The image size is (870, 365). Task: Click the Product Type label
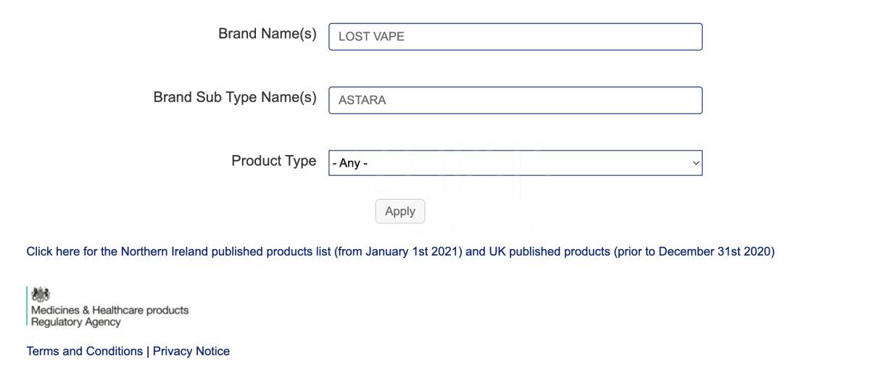[x=273, y=161]
